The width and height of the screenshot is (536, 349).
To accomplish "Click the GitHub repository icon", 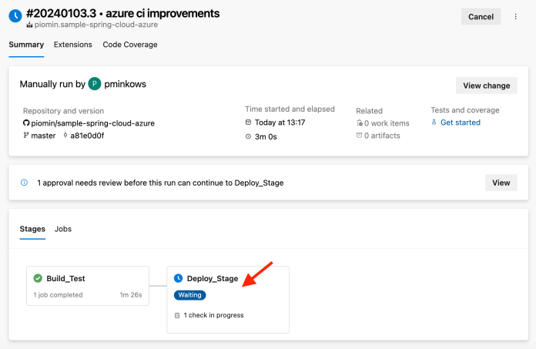I will 27,123.
